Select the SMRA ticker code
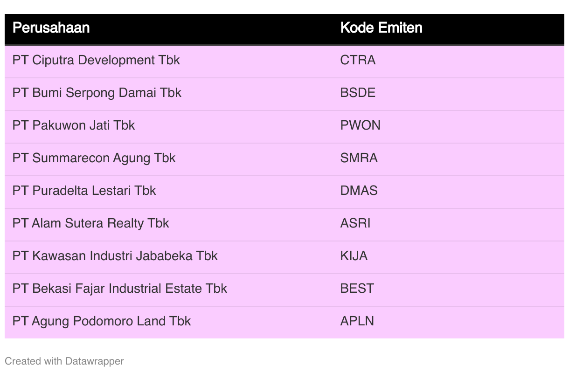Viewport: 569px width, 372px height. [359, 158]
